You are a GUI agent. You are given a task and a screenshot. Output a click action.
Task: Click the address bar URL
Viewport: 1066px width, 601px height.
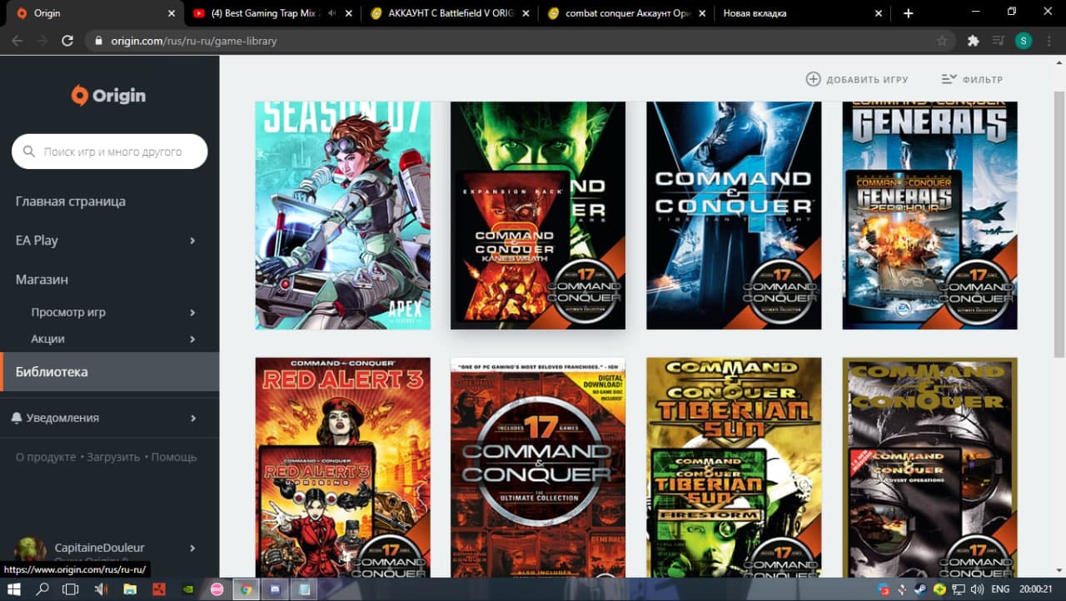click(193, 41)
